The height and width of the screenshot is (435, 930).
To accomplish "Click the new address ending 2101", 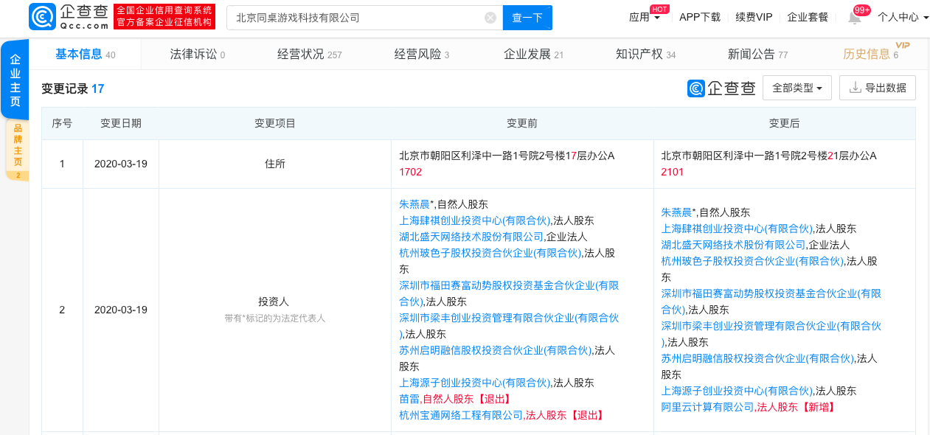I will click(x=768, y=164).
